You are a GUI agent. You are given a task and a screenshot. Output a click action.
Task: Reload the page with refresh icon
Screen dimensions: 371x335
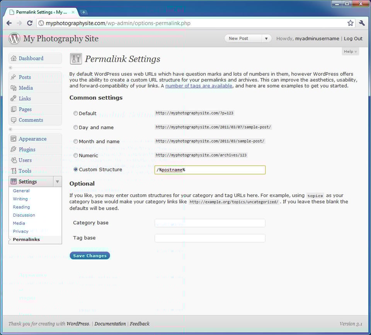pyautogui.click(x=30, y=23)
